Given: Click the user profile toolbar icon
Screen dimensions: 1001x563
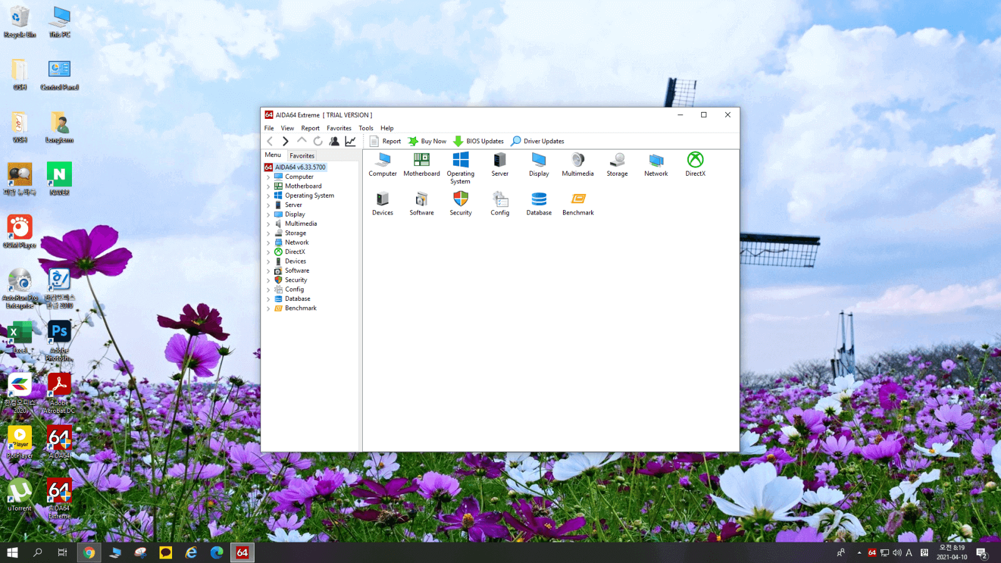Looking at the screenshot, I should click(334, 141).
